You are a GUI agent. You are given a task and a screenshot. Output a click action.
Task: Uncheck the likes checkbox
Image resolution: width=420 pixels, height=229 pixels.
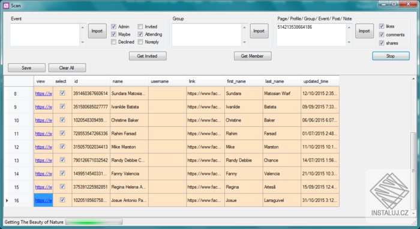382,26
